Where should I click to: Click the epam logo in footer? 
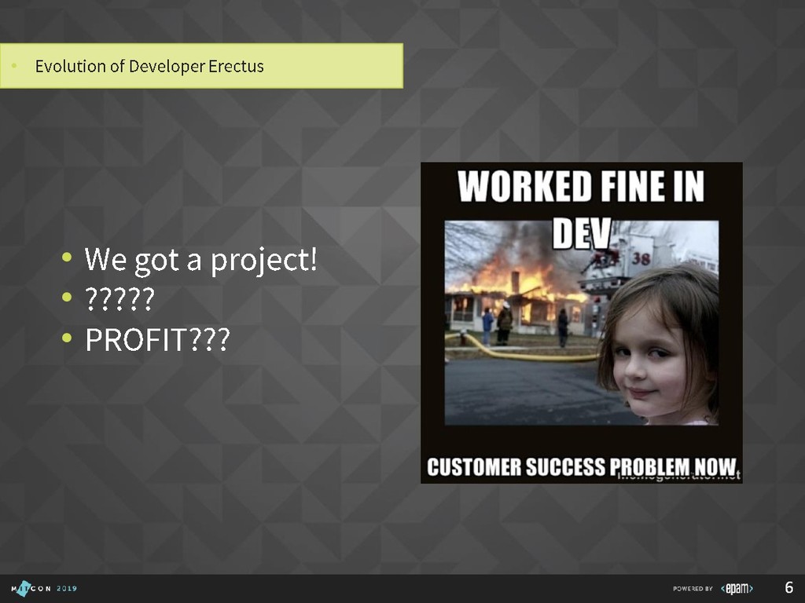tap(737, 588)
